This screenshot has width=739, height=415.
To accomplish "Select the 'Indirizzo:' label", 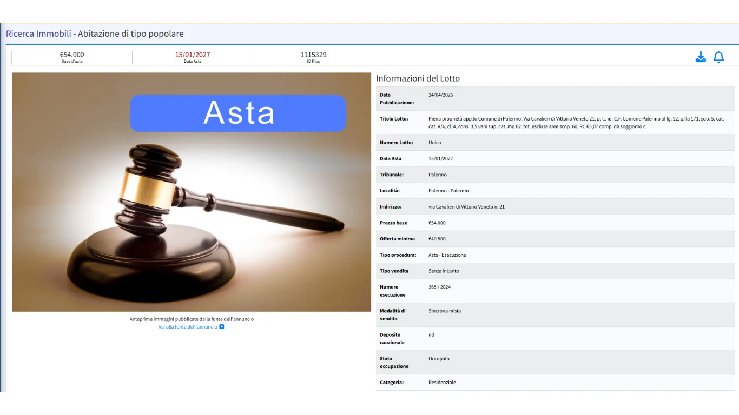I will click(x=391, y=207).
